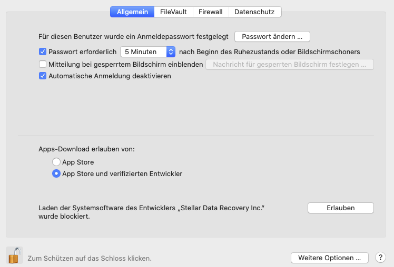Image resolution: width=394 pixels, height=267 pixels.
Task: Click the Apps-Download erlauben von label
Action: pyautogui.click(x=86, y=149)
